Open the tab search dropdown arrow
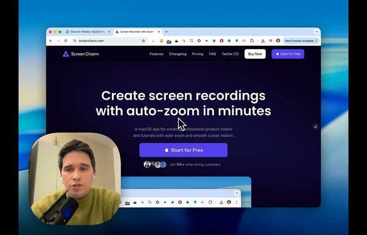The width and height of the screenshot is (367, 235). (x=317, y=32)
